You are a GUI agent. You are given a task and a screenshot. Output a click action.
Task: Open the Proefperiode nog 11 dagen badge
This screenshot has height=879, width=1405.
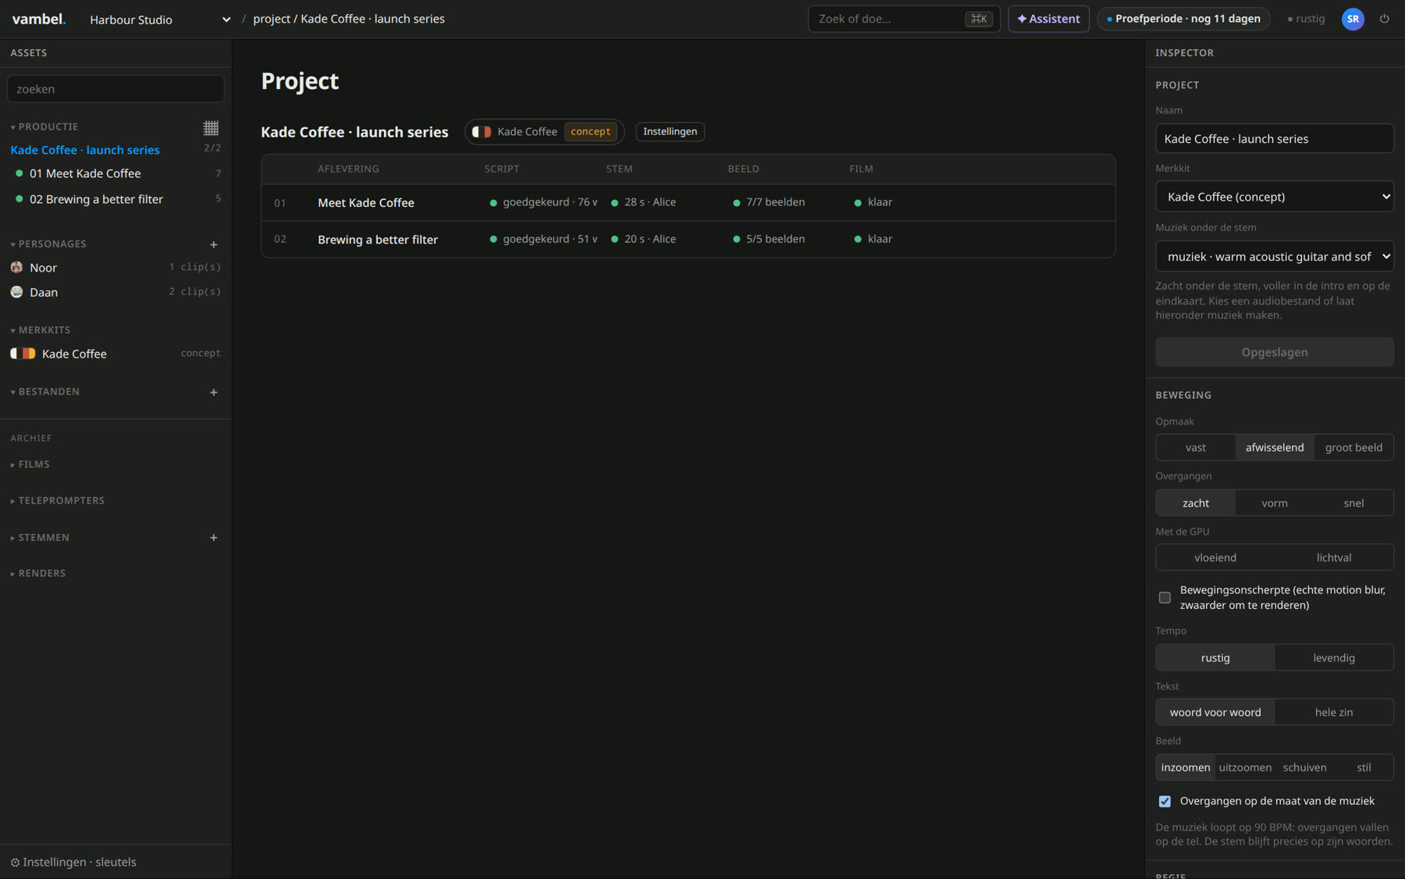(x=1183, y=19)
